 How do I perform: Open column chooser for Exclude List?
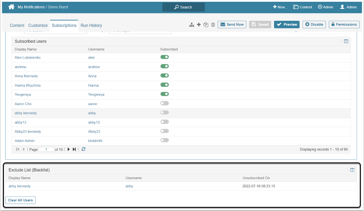352,170
